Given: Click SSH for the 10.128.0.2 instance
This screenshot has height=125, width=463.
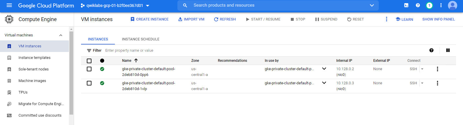Looking at the screenshot, I should tap(413, 69).
